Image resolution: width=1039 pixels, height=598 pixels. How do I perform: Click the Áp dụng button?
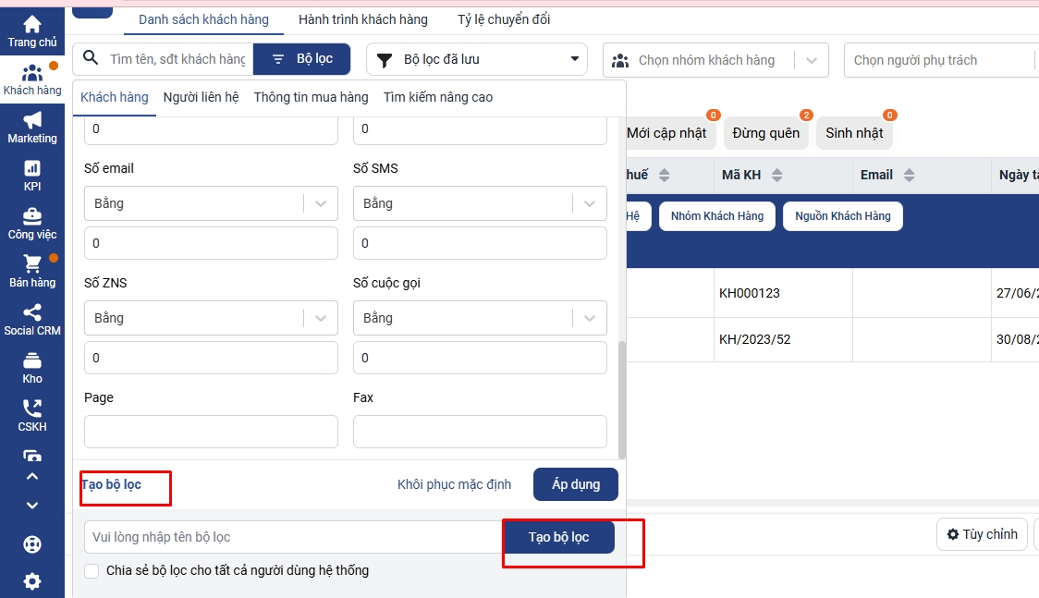(575, 484)
